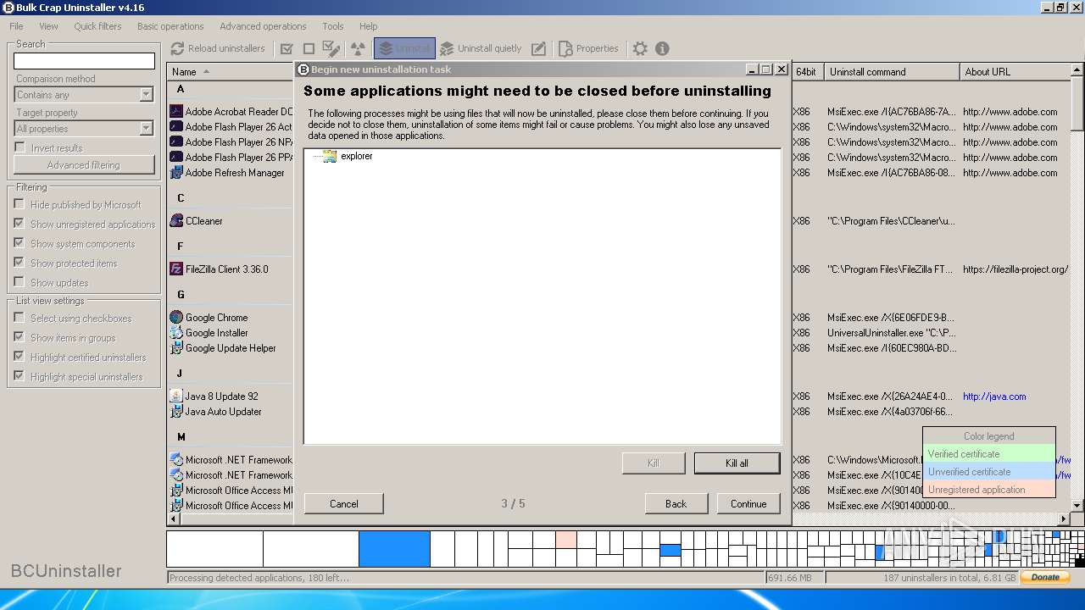
Task: Click the round info toolbar icon
Action: [x=662, y=48]
